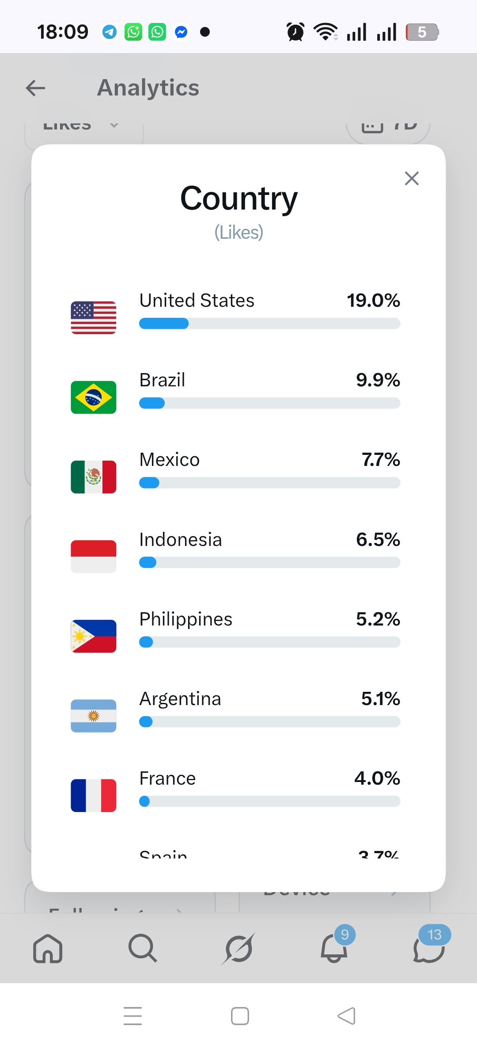This screenshot has width=477, height=1049.
Task: Open the Home tab icon
Action: (x=48, y=948)
